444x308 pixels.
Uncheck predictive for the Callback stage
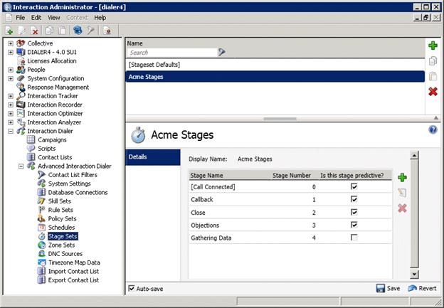click(x=354, y=200)
